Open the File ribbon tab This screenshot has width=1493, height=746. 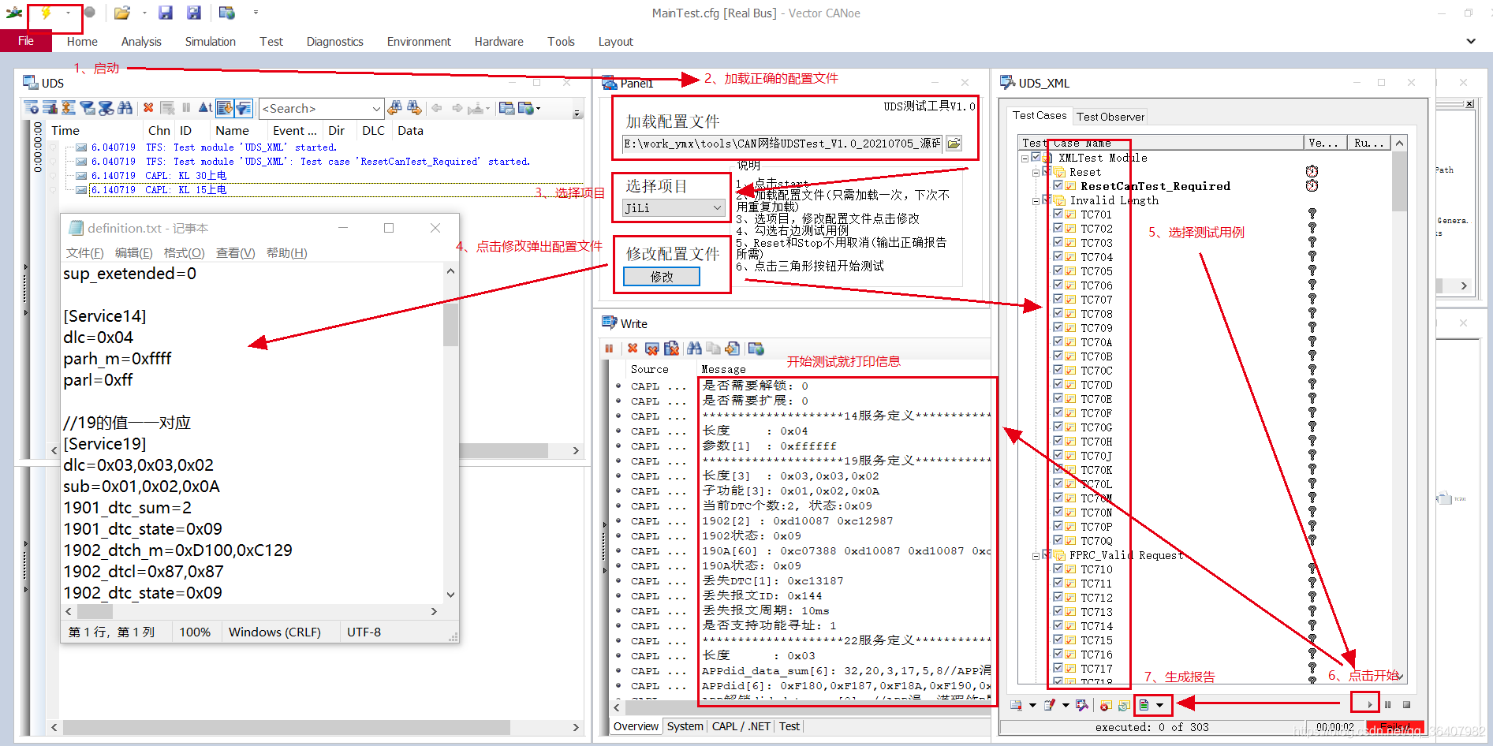coord(26,41)
